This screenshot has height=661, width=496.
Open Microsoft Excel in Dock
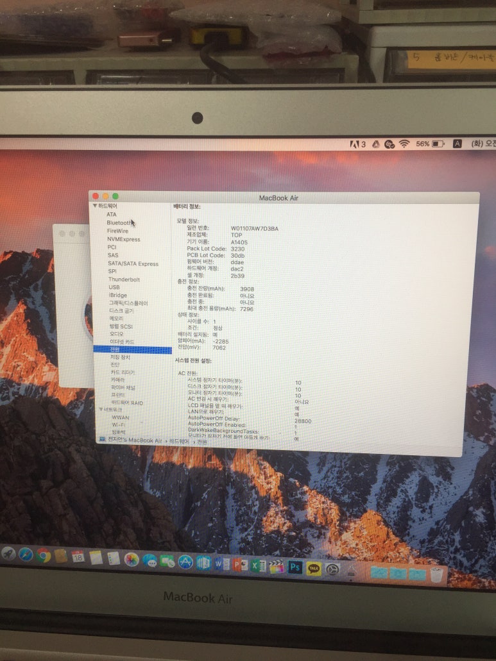[x=258, y=565]
